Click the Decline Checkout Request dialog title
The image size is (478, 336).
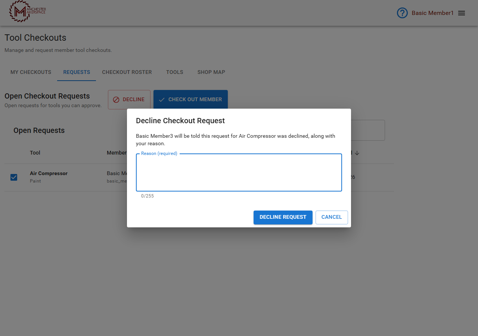pyautogui.click(x=180, y=121)
